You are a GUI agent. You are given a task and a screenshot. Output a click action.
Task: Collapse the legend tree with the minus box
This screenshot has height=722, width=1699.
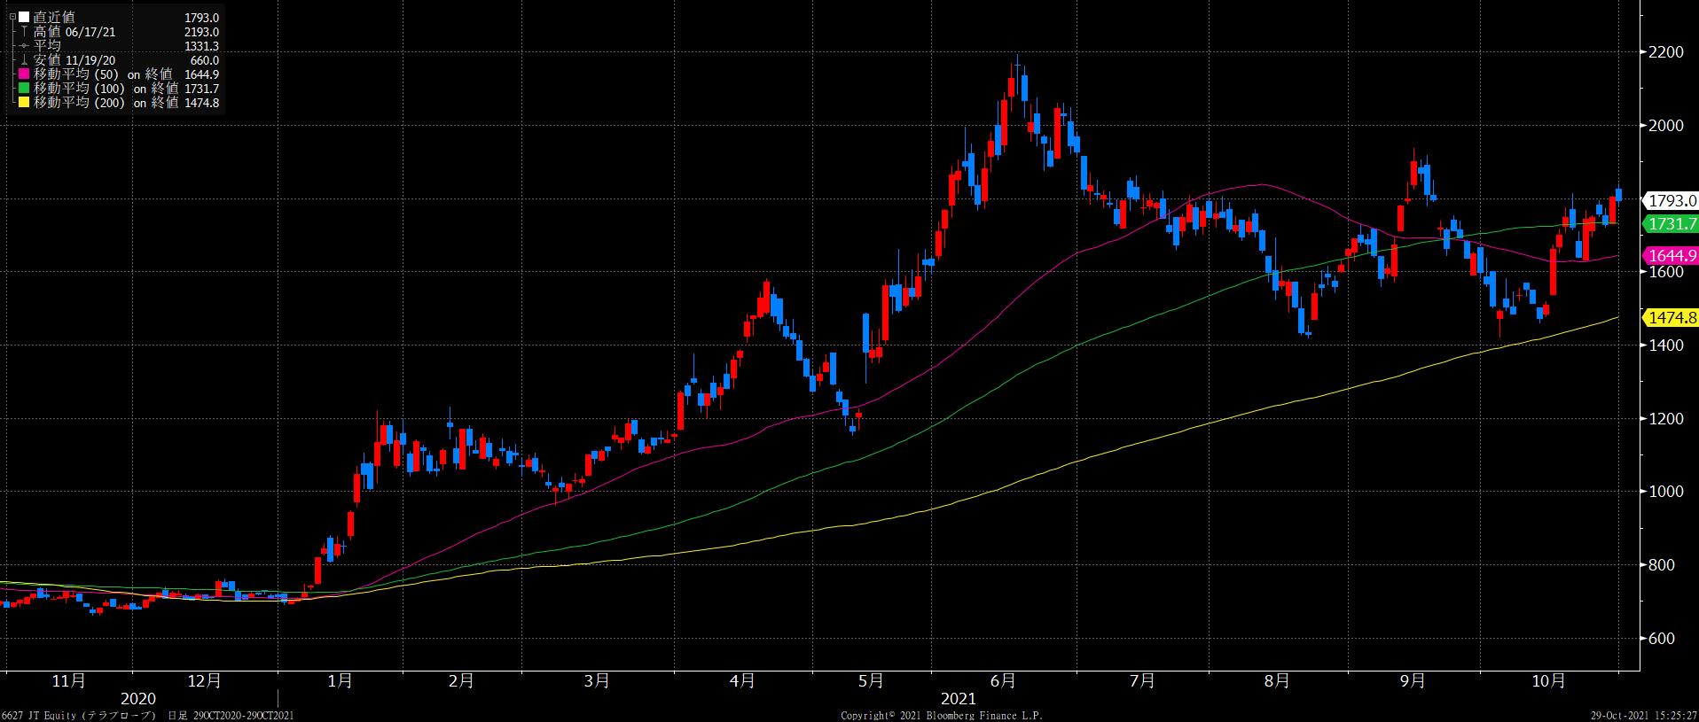[x=12, y=18]
